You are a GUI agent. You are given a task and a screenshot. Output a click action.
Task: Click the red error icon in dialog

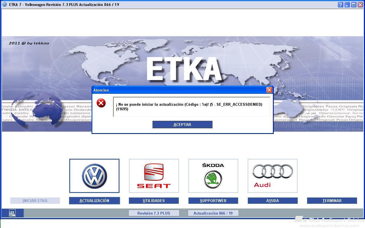101,103
